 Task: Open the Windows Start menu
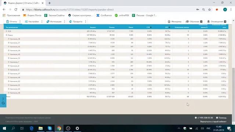click(x=4, y=128)
